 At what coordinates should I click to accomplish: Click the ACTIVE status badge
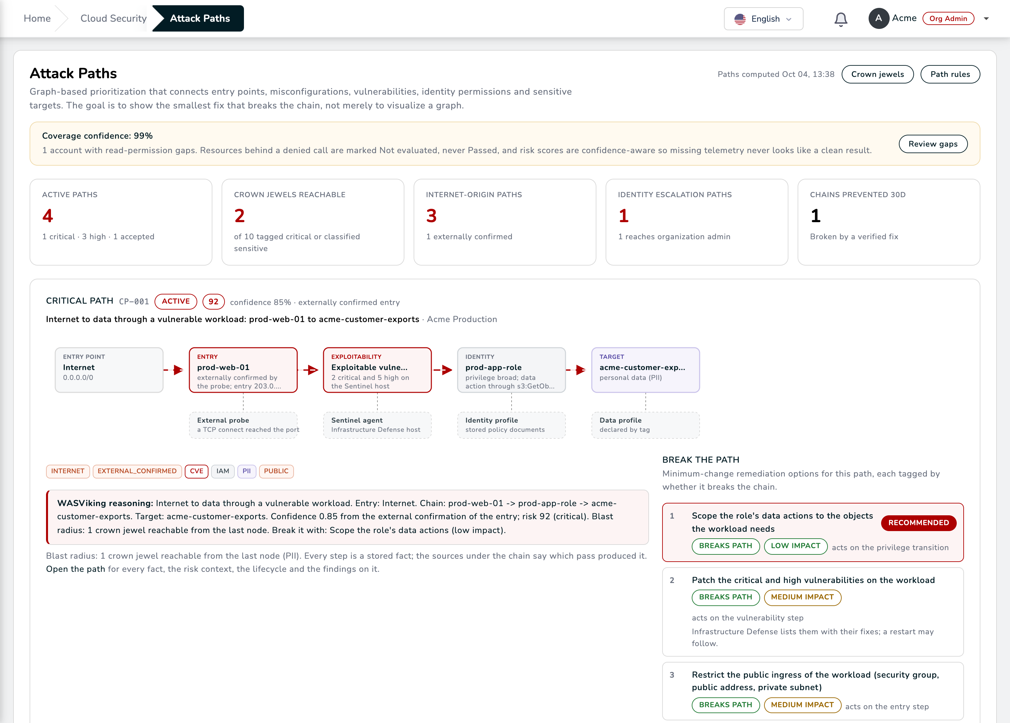tap(176, 301)
